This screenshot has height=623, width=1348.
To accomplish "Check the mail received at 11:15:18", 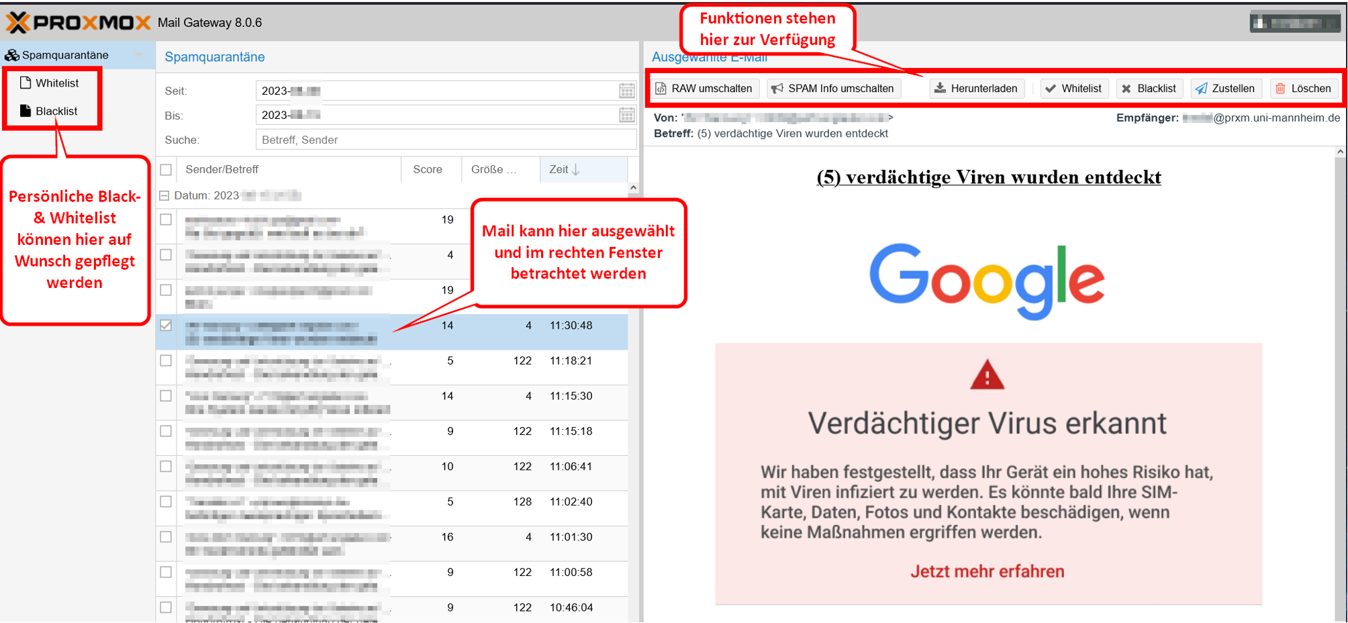I will pos(166,431).
